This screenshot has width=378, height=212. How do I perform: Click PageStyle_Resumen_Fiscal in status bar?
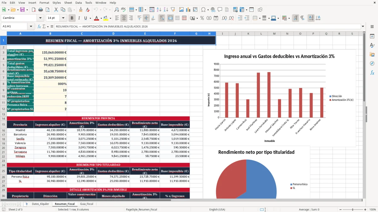(x=141, y=209)
